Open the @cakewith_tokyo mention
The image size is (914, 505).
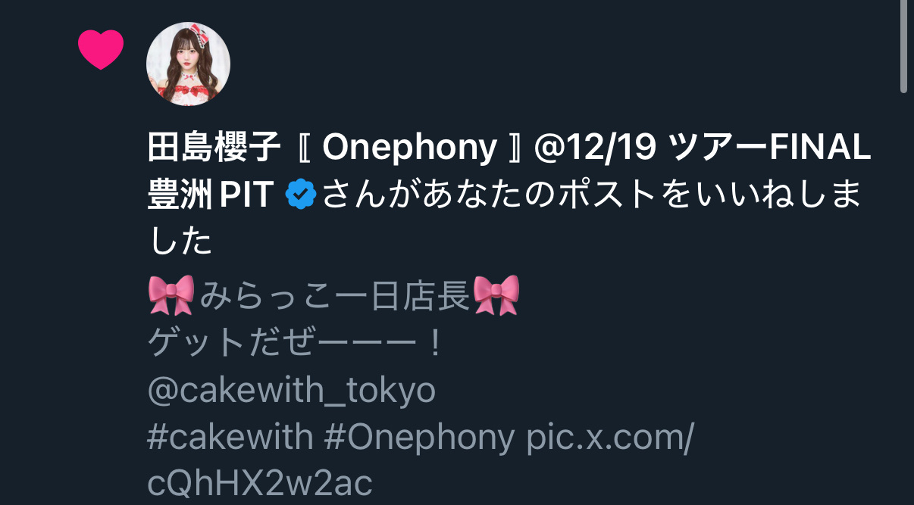(292, 391)
